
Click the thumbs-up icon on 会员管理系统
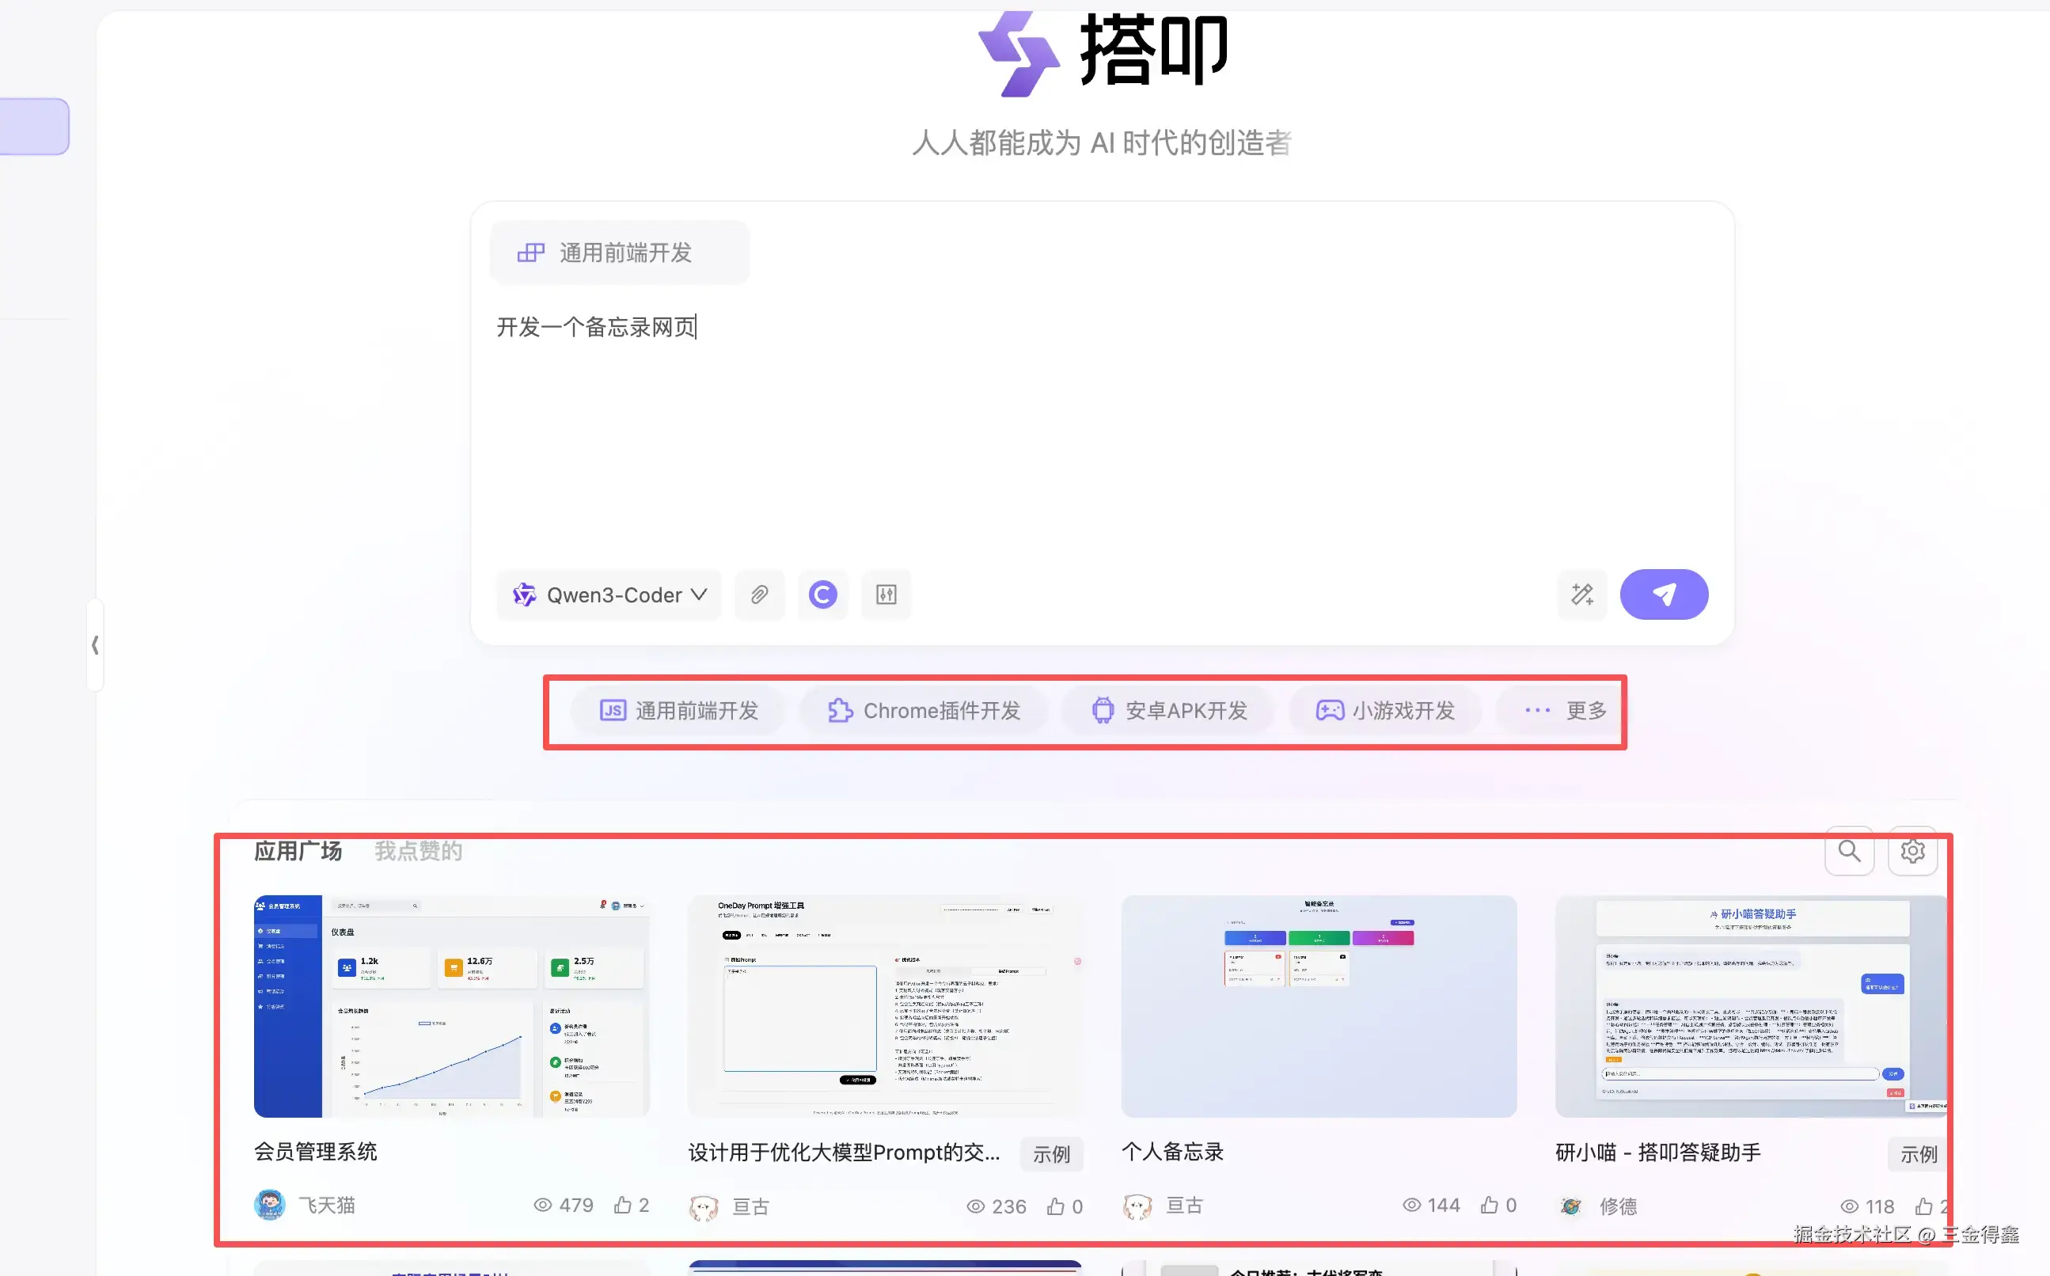pos(623,1205)
